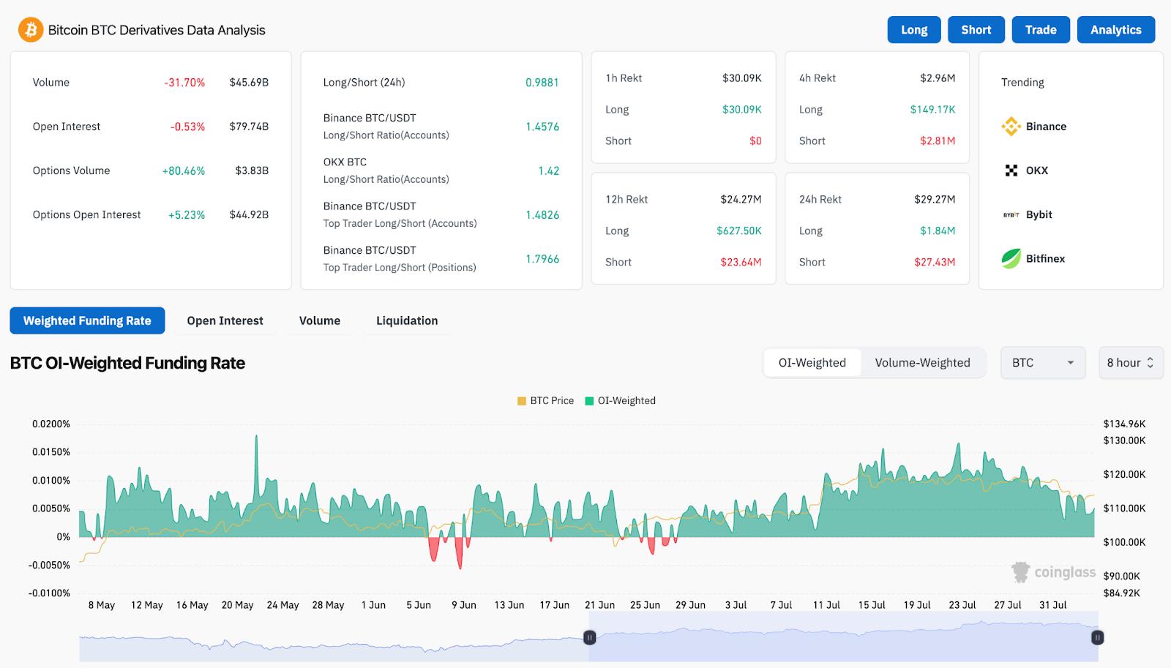The image size is (1171, 668).
Task: Open the Analytics button
Action: pos(1115,30)
